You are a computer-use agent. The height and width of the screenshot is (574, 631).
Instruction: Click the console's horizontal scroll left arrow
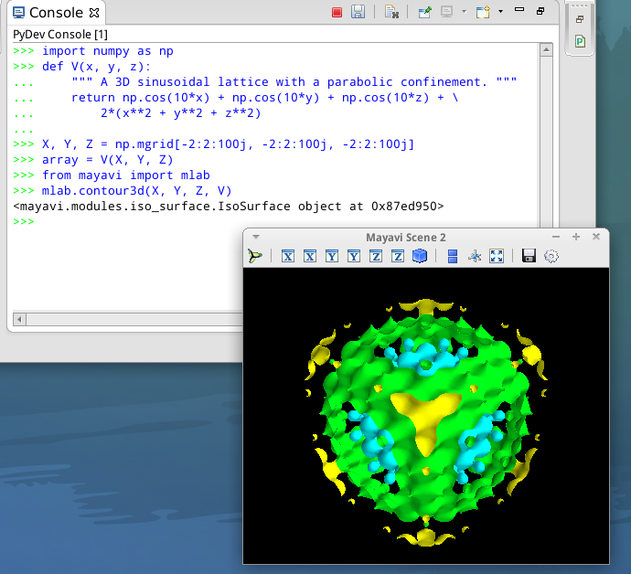coord(19,320)
